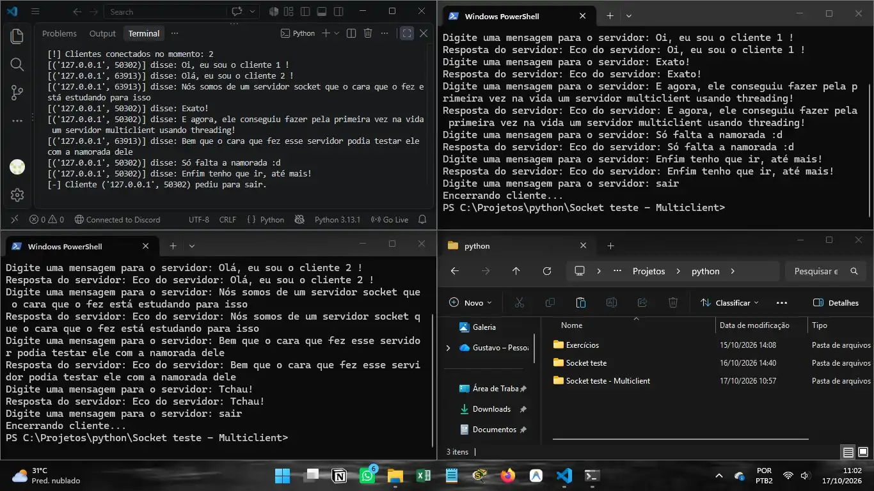
Task: Open the Source Control sidebar icon
Action: tap(17, 93)
